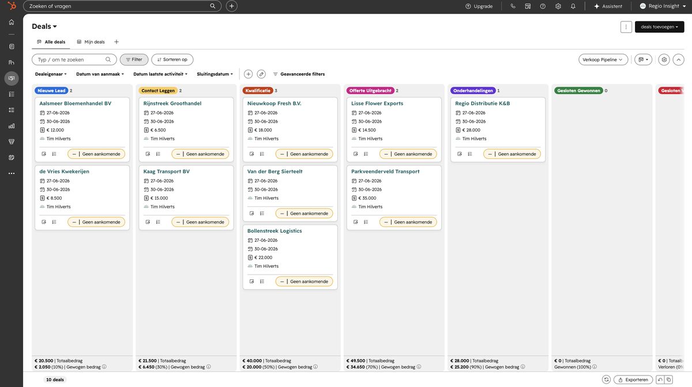This screenshot has width=692, height=387.
Task: Click note icon on Regio Distributie K&B card
Action: click(x=460, y=154)
